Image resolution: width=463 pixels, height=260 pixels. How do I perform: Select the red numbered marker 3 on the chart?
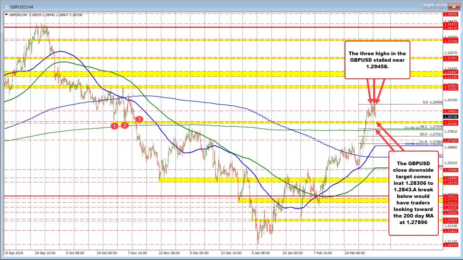point(138,119)
